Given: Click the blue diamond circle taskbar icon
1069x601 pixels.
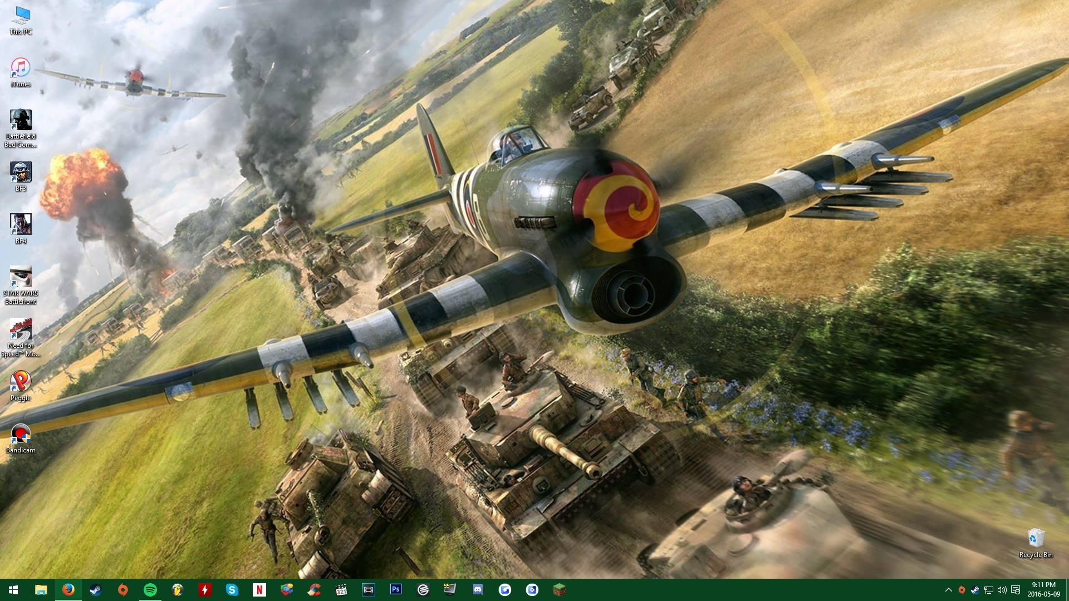Looking at the screenshot, I should click(532, 590).
